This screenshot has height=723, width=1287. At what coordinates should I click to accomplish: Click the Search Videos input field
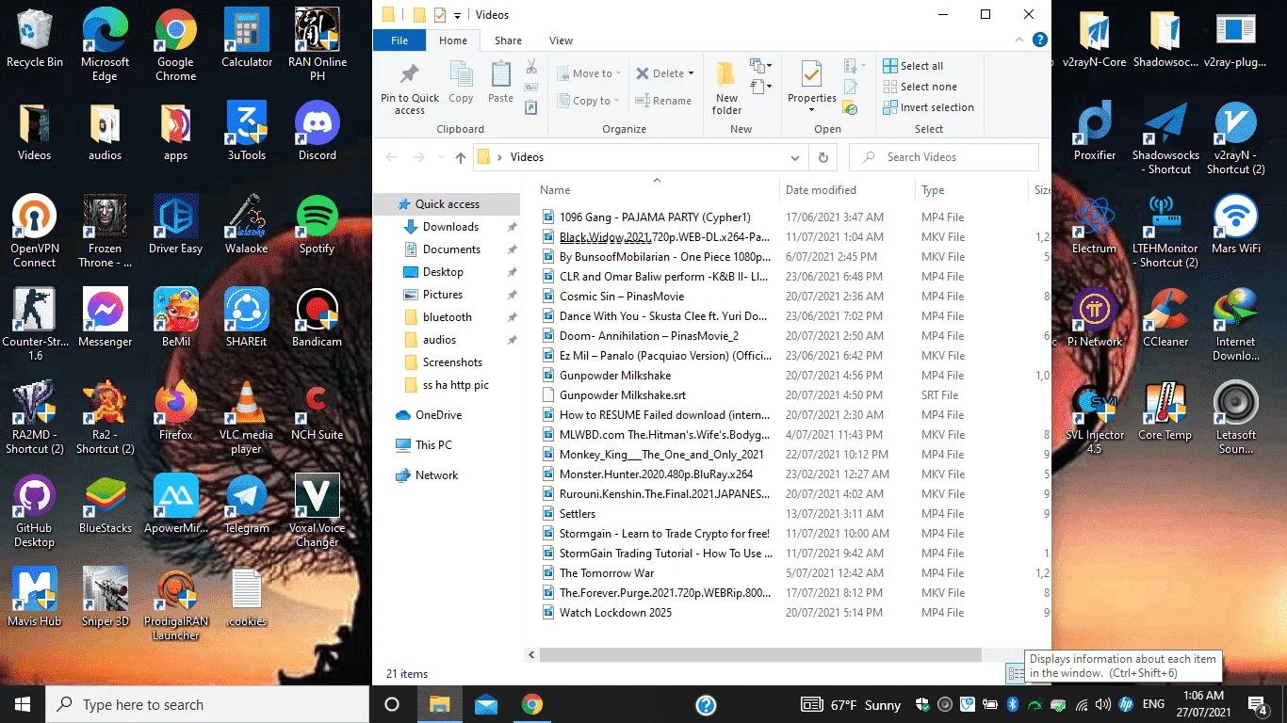click(944, 157)
